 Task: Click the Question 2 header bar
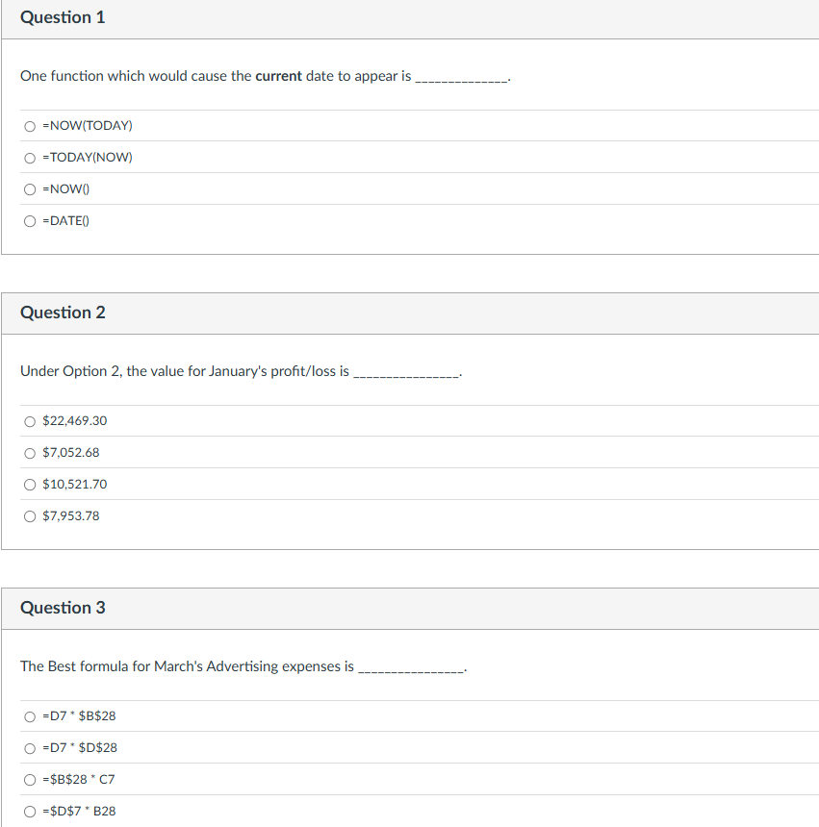64,312
